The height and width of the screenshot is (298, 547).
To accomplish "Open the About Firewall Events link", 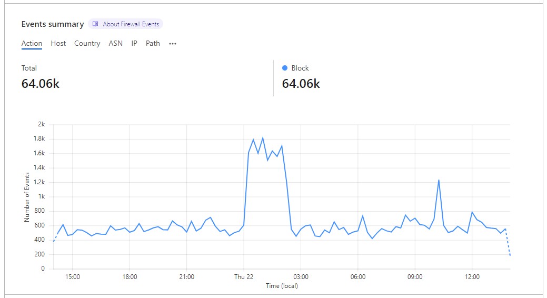I will (x=131, y=24).
